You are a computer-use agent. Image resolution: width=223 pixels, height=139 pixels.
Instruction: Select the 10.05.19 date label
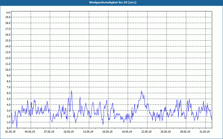[x=69, y=131]
